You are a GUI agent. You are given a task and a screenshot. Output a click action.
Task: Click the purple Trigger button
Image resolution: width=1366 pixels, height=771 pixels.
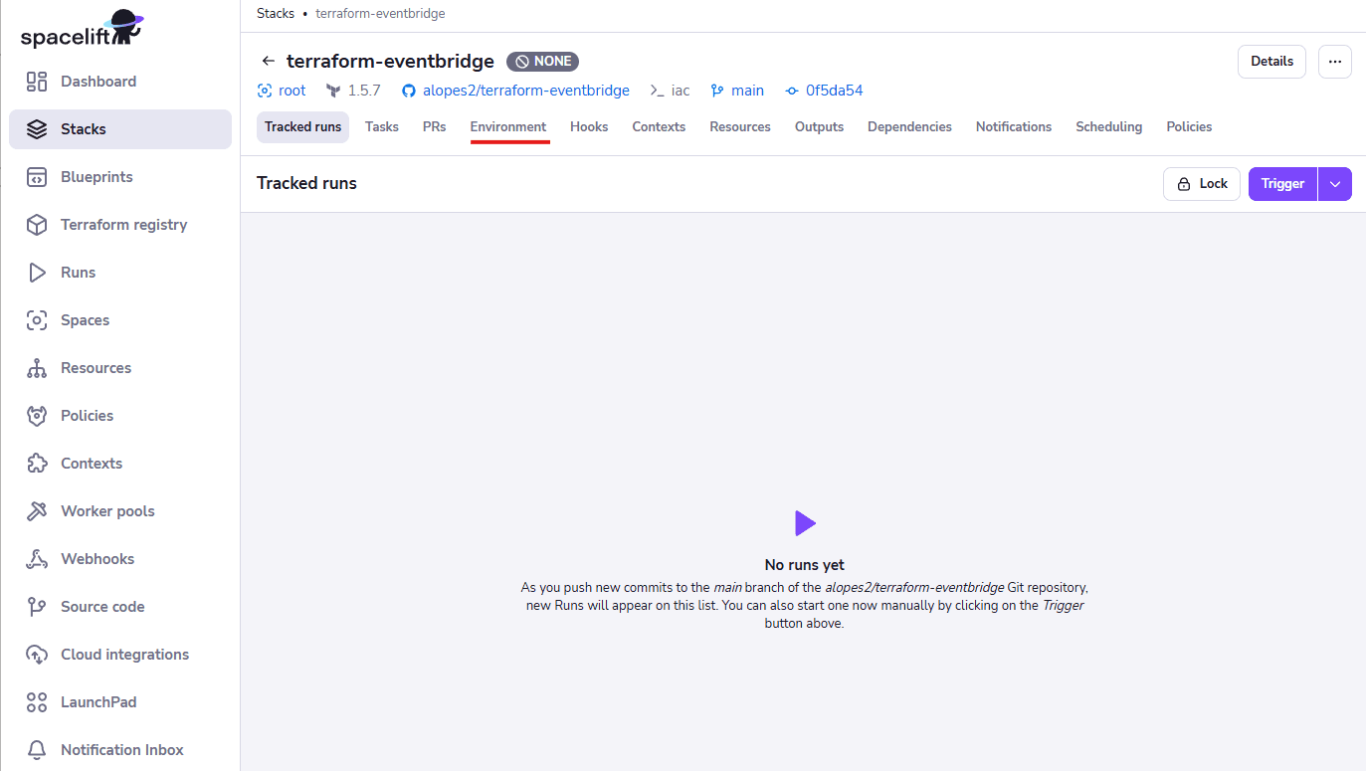click(x=1282, y=184)
